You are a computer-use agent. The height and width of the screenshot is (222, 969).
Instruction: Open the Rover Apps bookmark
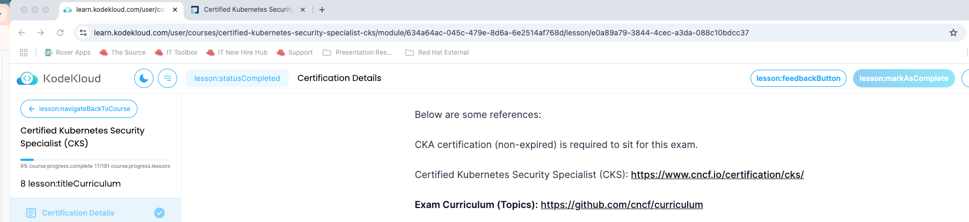[x=68, y=53]
